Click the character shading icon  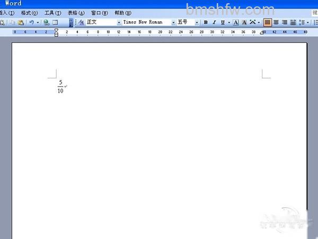pyautogui.click(x=244, y=22)
